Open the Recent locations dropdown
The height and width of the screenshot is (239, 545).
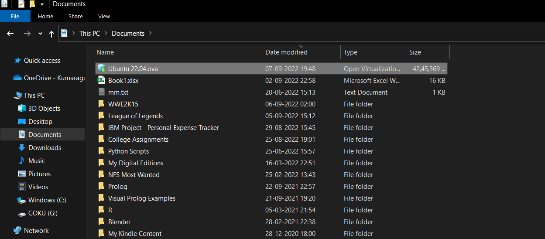40,34
